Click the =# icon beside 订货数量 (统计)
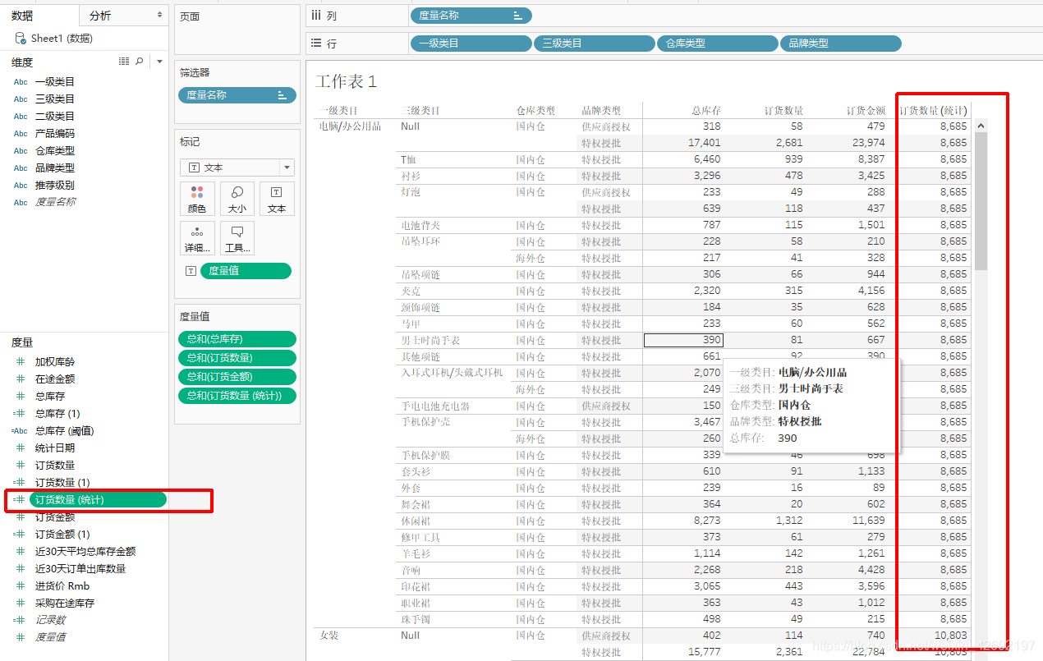The image size is (1043, 661). 19,500
